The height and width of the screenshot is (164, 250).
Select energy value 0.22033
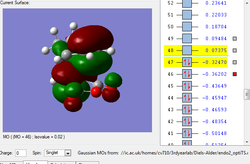point(216,15)
